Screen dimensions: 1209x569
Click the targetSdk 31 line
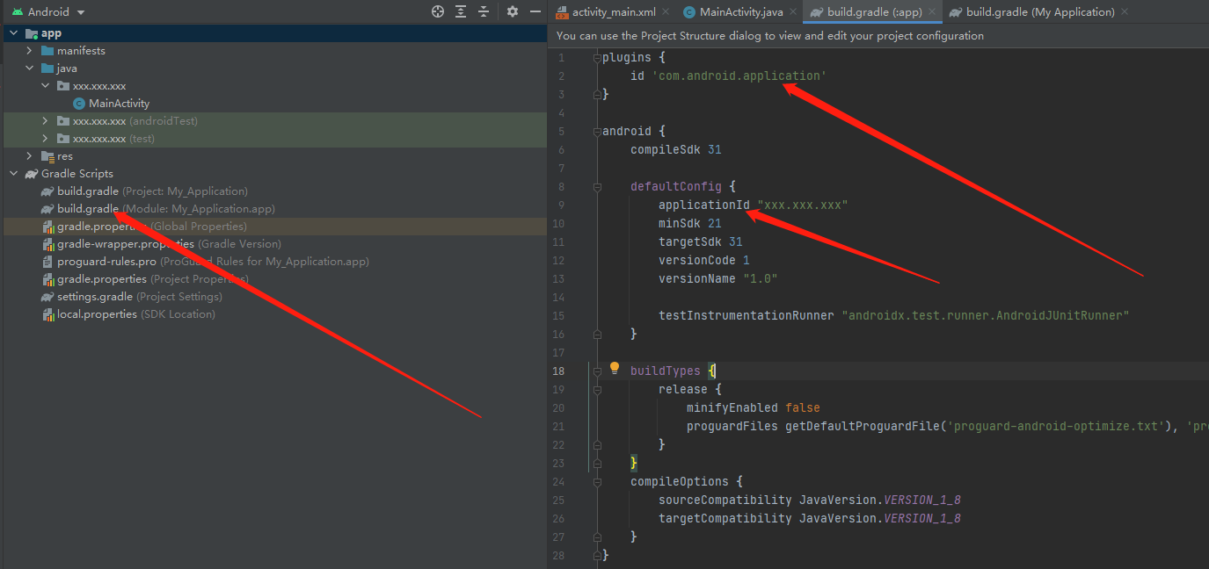pos(700,242)
